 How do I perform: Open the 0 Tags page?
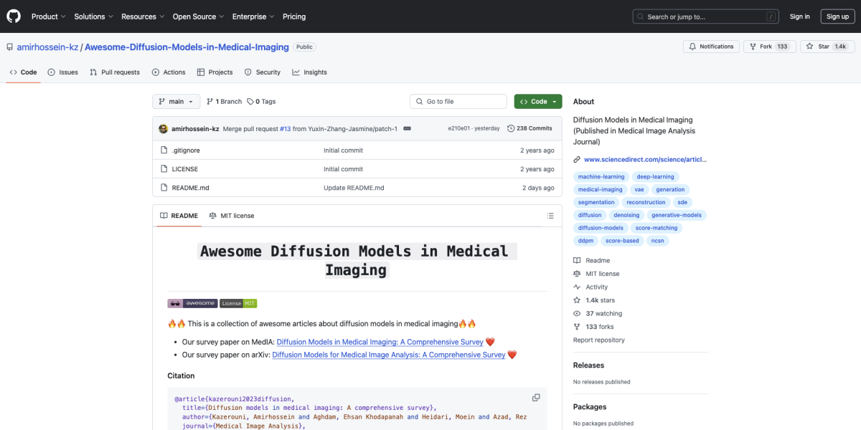tap(261, 102)
